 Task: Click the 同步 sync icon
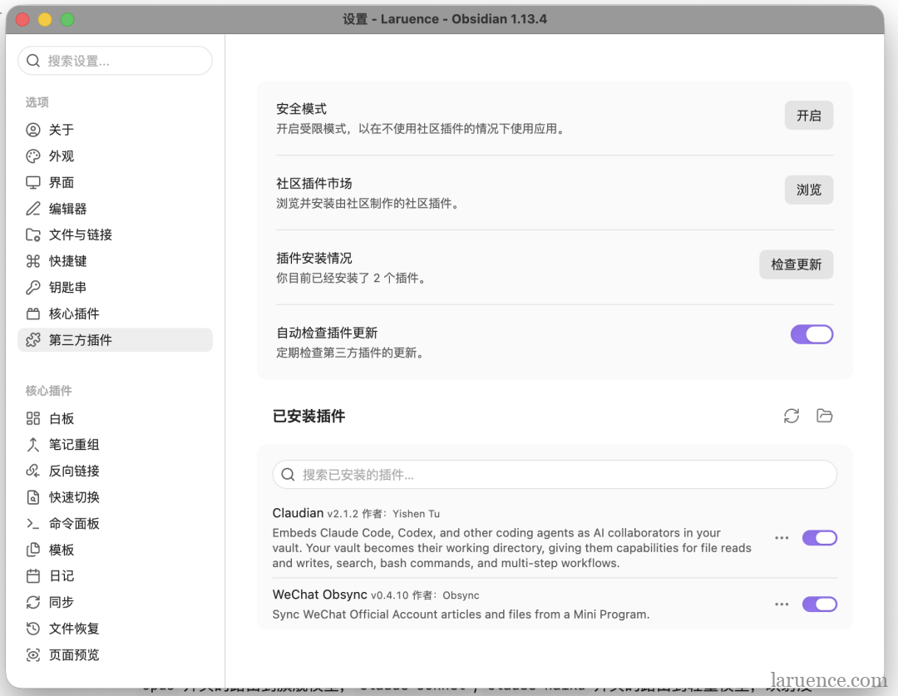pos(33,603)
